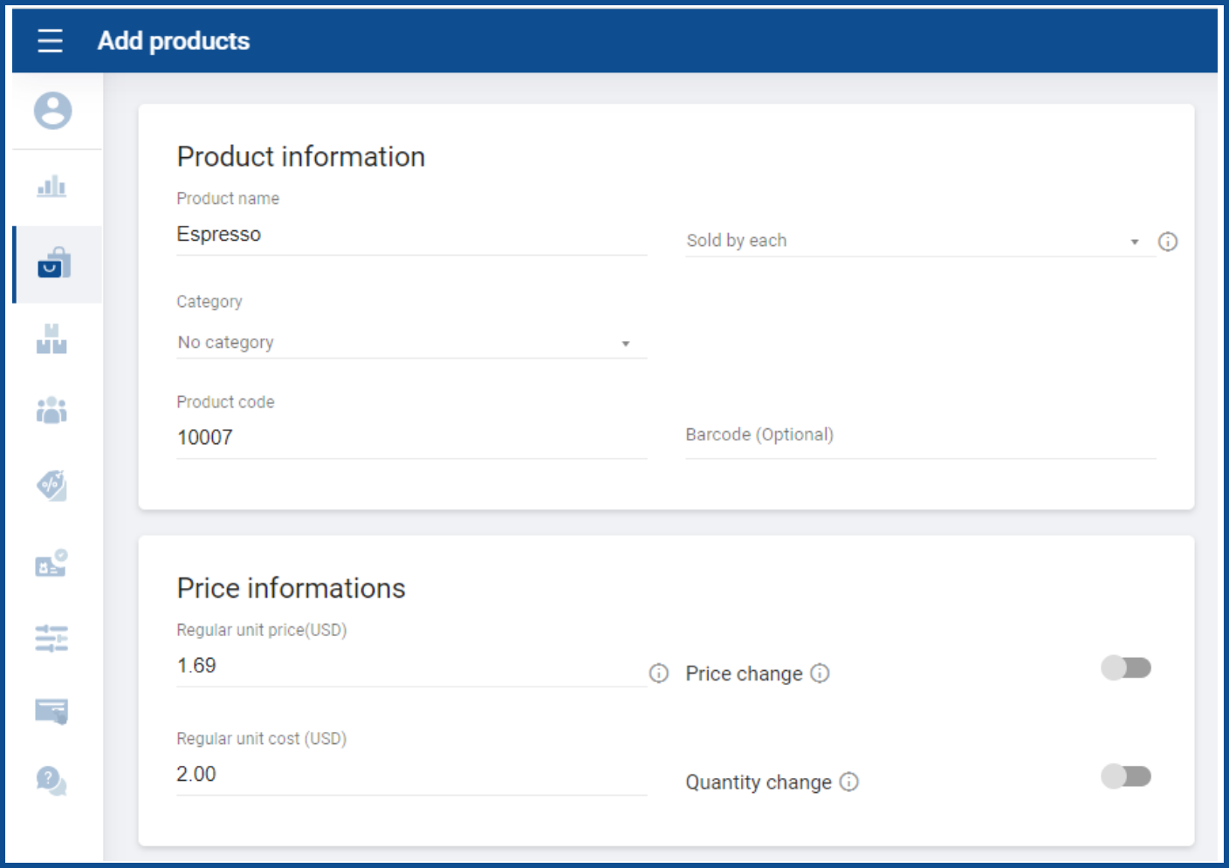Click the Product code field

coord(410,438)
